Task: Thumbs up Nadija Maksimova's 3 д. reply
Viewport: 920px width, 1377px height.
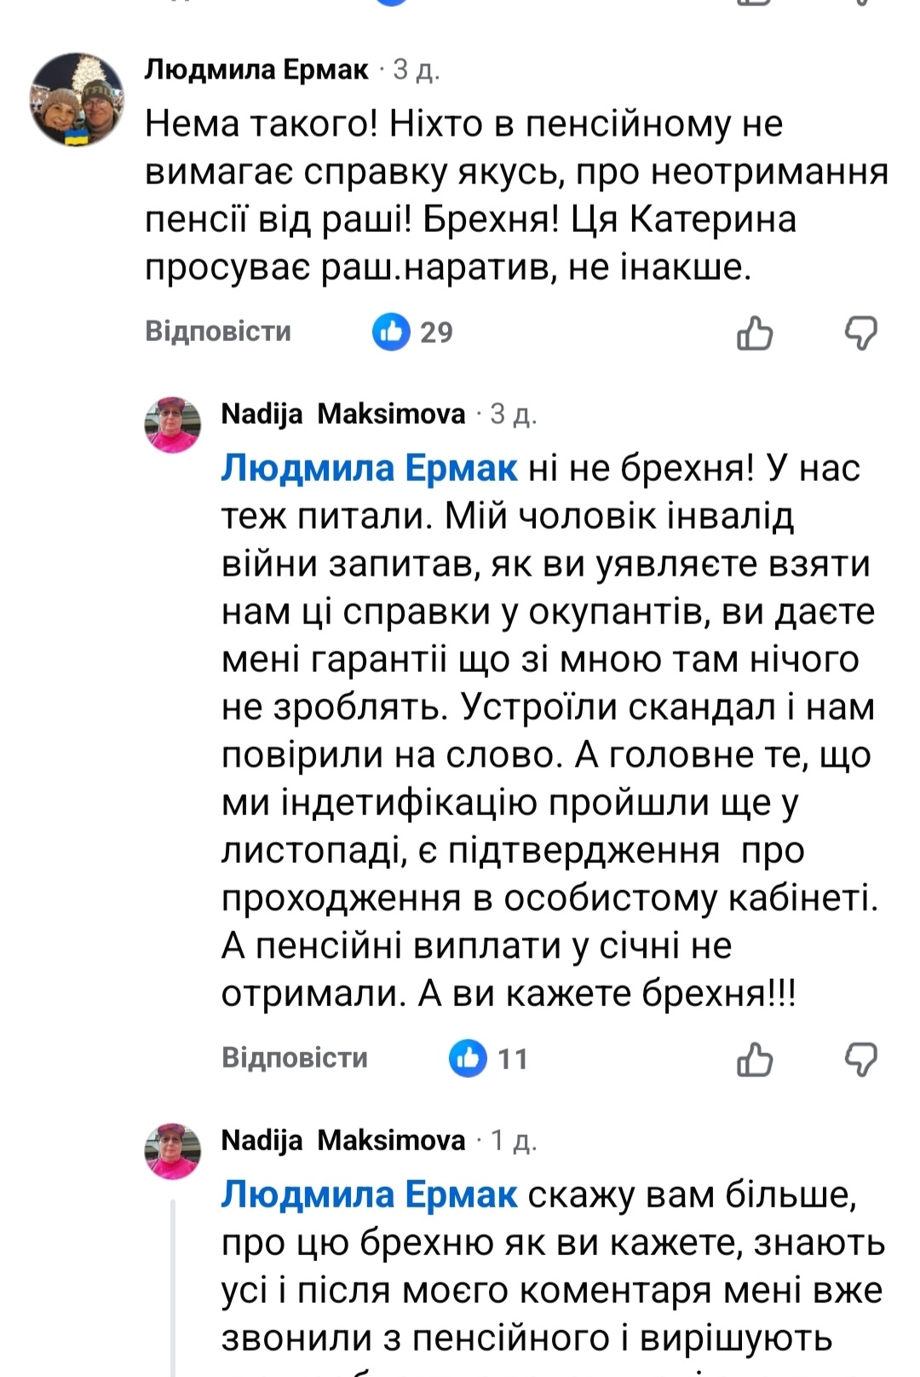Action: pos(755,1060)
